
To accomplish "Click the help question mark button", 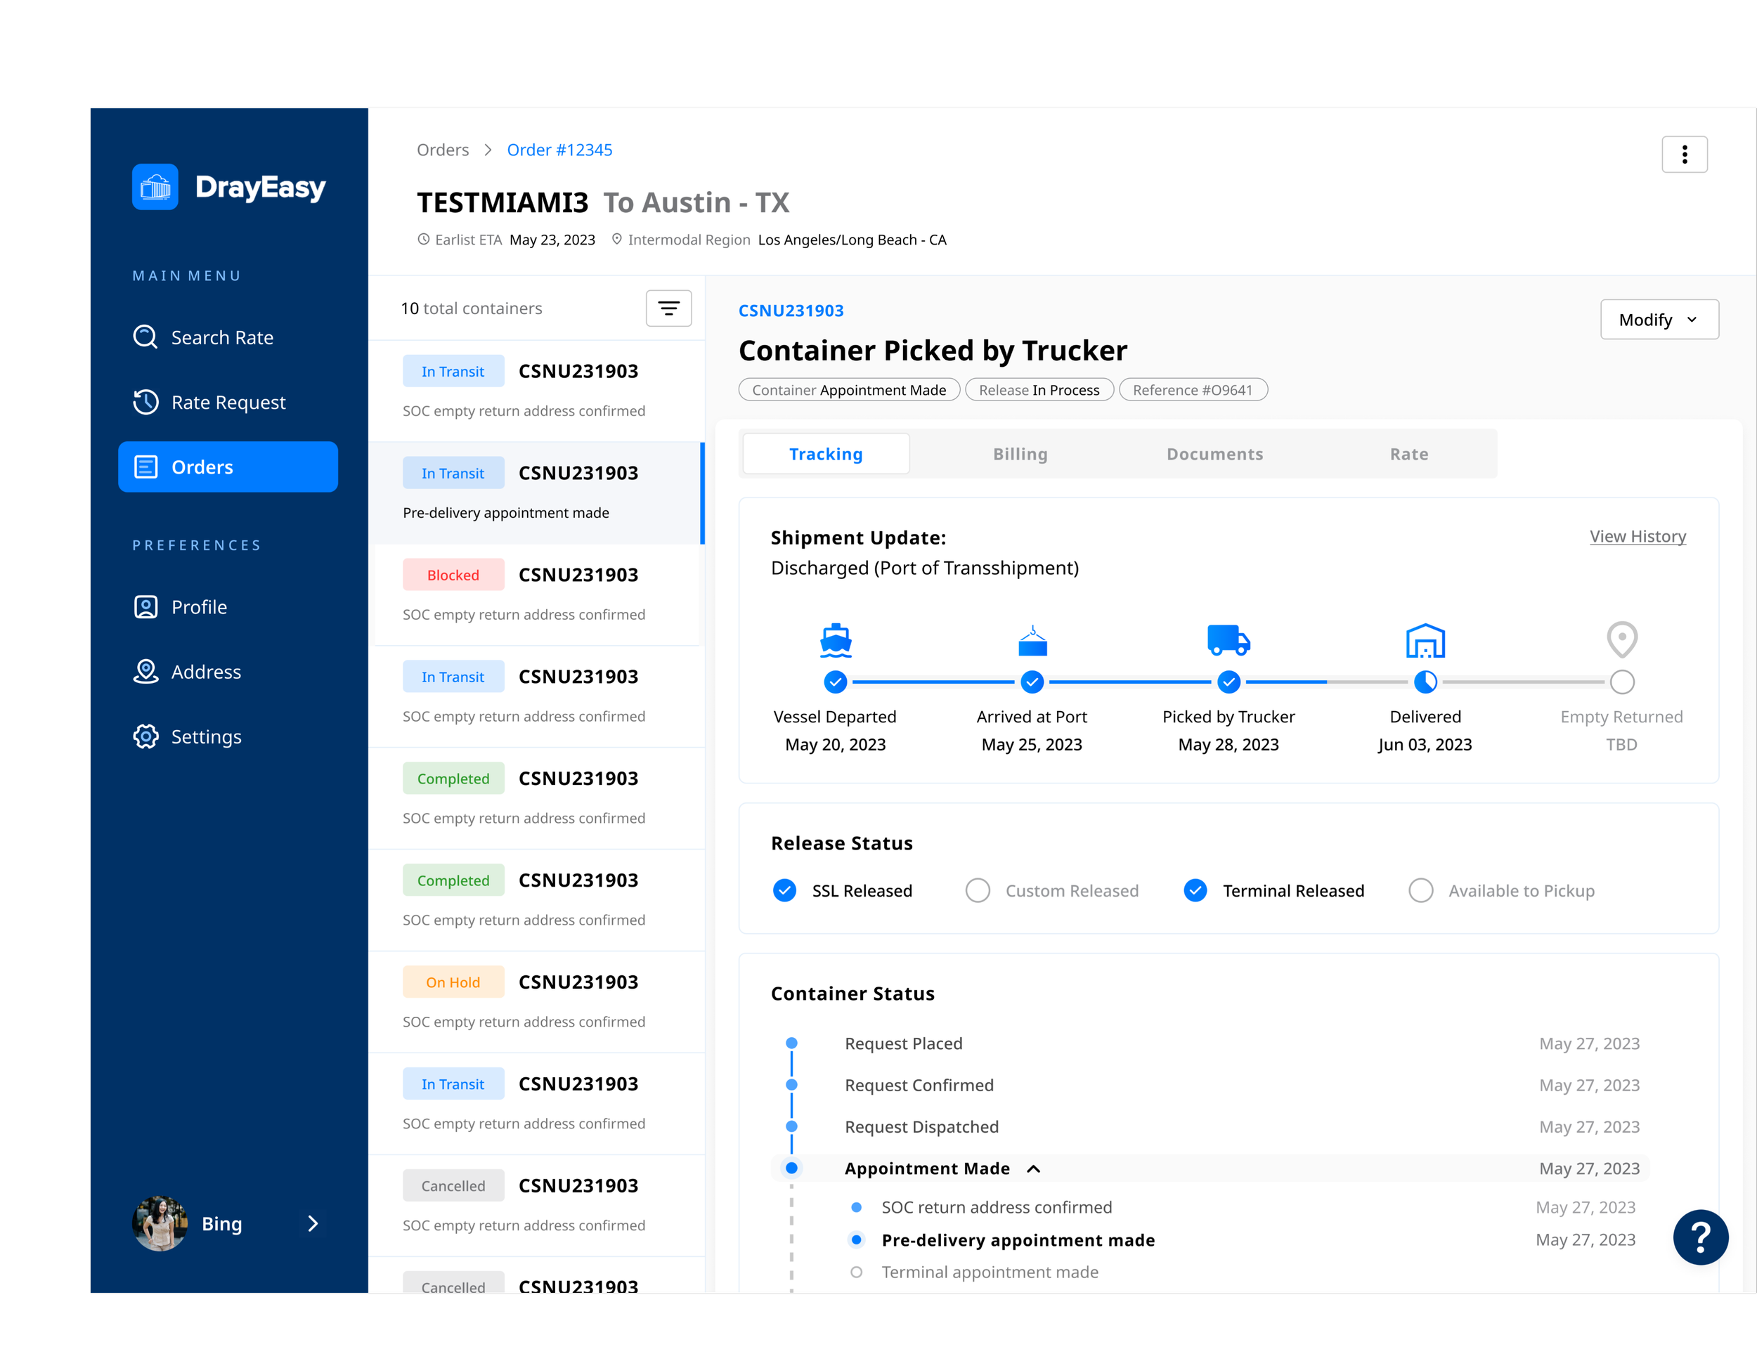I will click(1700, 1237).
